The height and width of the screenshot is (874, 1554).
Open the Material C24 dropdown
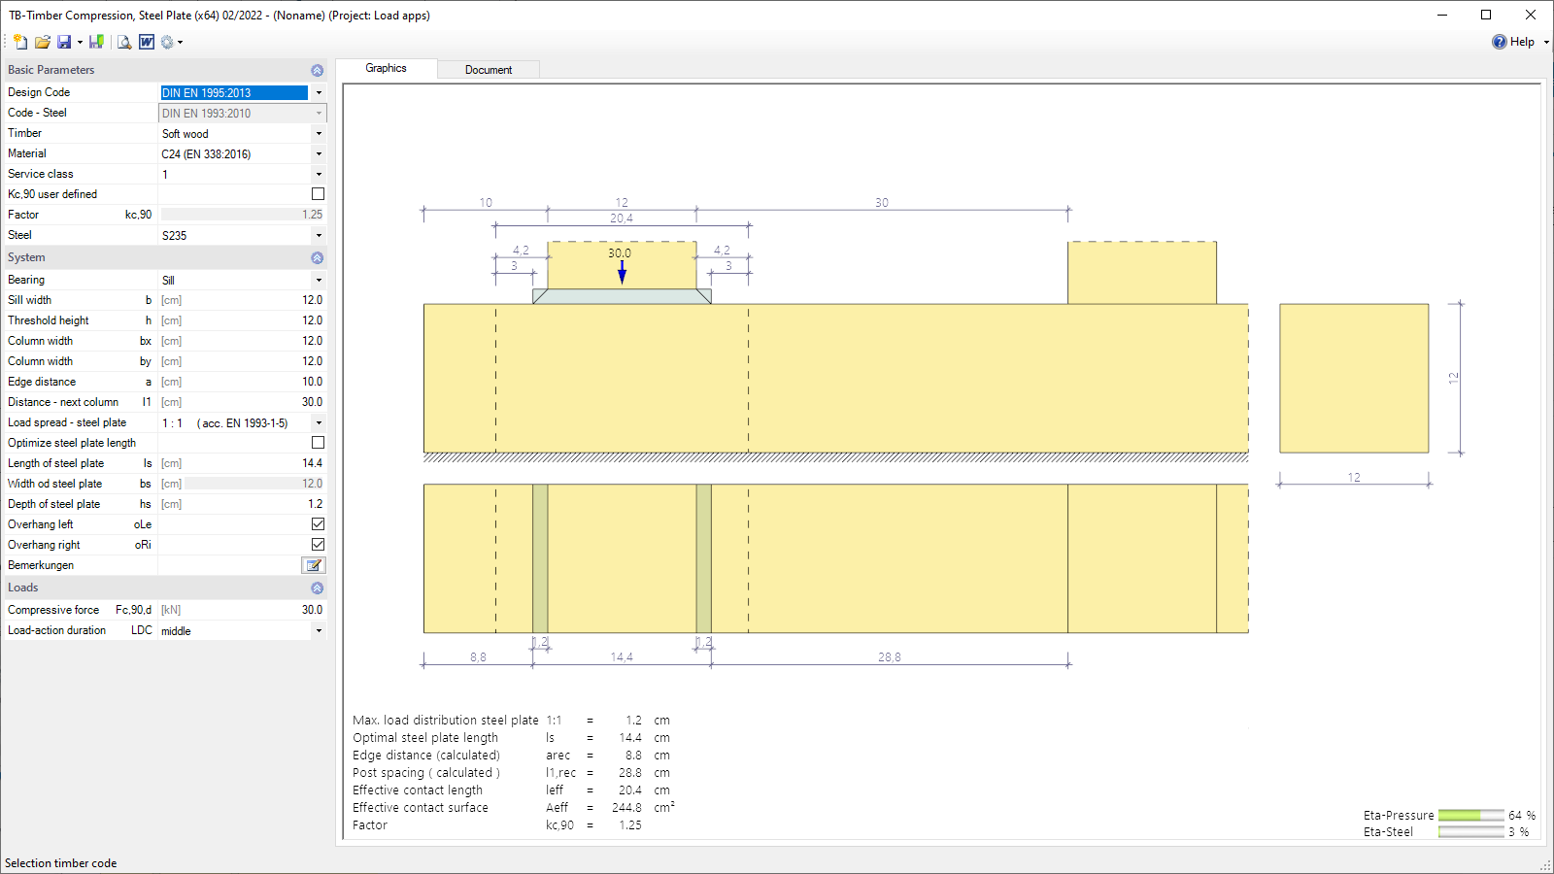coord(319,154)
